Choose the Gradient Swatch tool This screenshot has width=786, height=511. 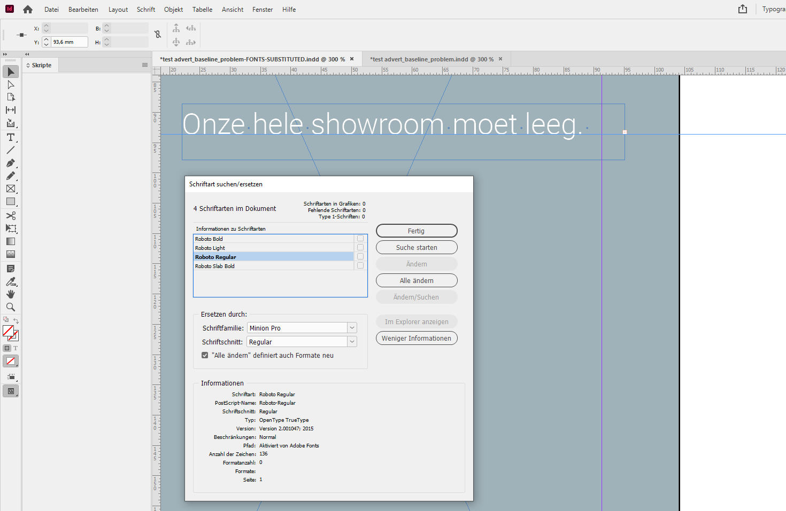pyautogui.click(x=11, y=241)
